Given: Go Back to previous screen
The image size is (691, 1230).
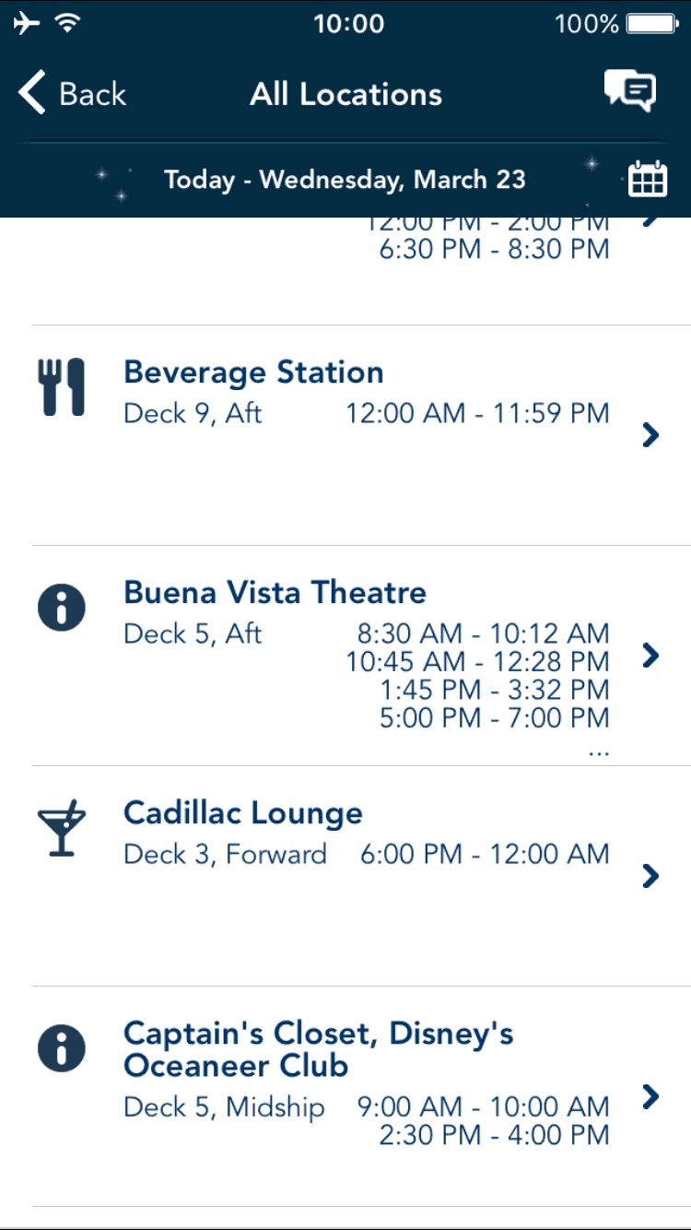Looking at the screenshot, I should coord(72,93).
